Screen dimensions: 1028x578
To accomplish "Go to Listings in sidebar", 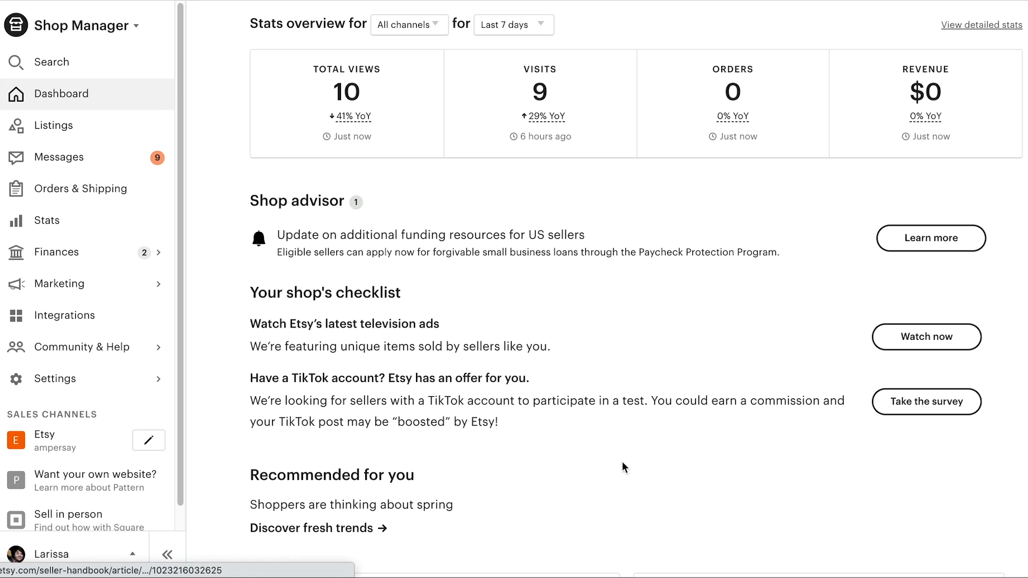I will (x=54, y=125).
